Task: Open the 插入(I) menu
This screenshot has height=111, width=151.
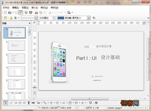Action: pyautogui.click(x=34, y=8)
